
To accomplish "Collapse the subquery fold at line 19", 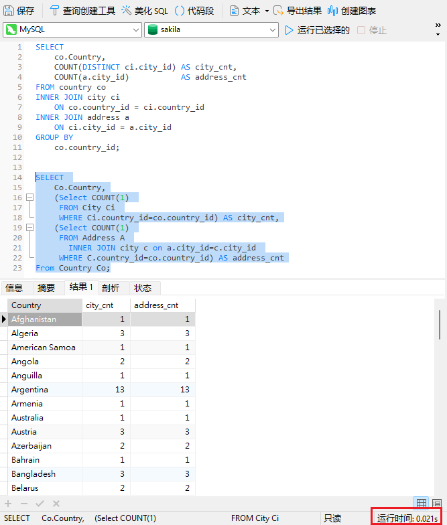I will pos(29,228).
